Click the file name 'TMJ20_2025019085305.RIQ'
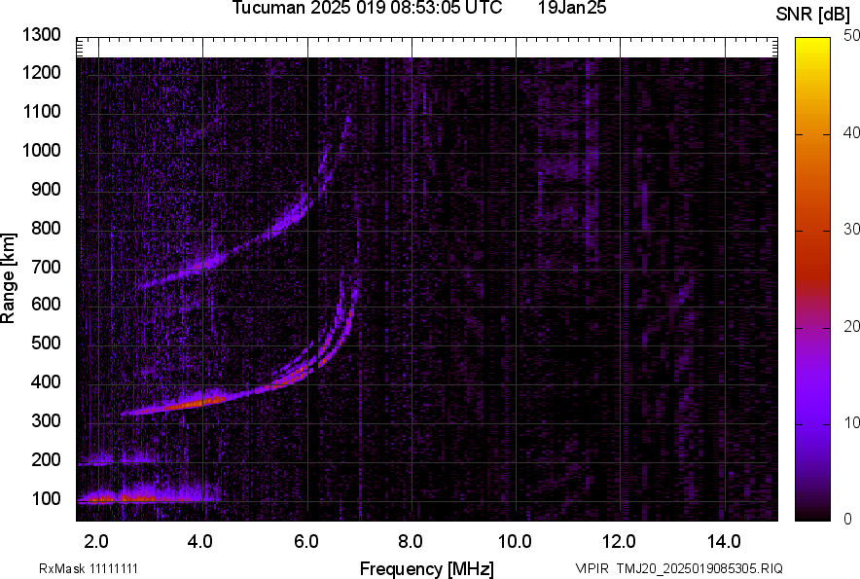Image resolution: width=860 pixels, height=579 pixels. (699, 568)
